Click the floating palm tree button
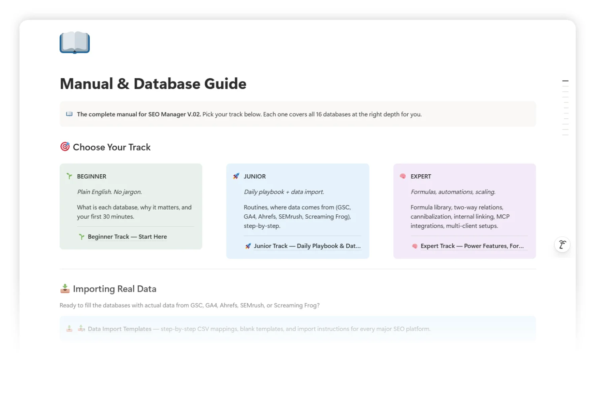 tap(562, 245)
